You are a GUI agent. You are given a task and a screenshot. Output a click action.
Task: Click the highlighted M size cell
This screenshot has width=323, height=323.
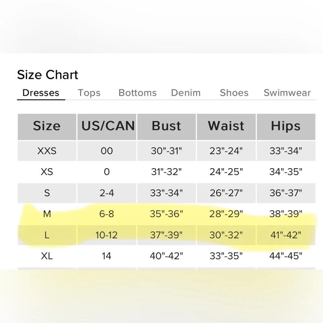pos(47,214)
